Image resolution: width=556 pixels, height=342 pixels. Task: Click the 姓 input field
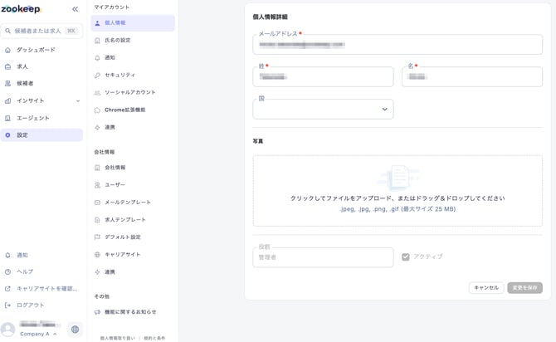coord(323,77)
